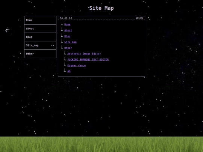
Task: Open the Blog sidebar menu item
Action: coord(40,37)
